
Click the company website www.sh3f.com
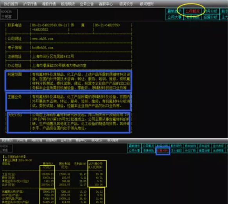[43, 39]
